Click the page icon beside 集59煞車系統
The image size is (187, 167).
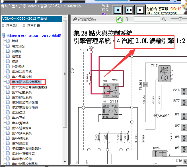(8, 133)
